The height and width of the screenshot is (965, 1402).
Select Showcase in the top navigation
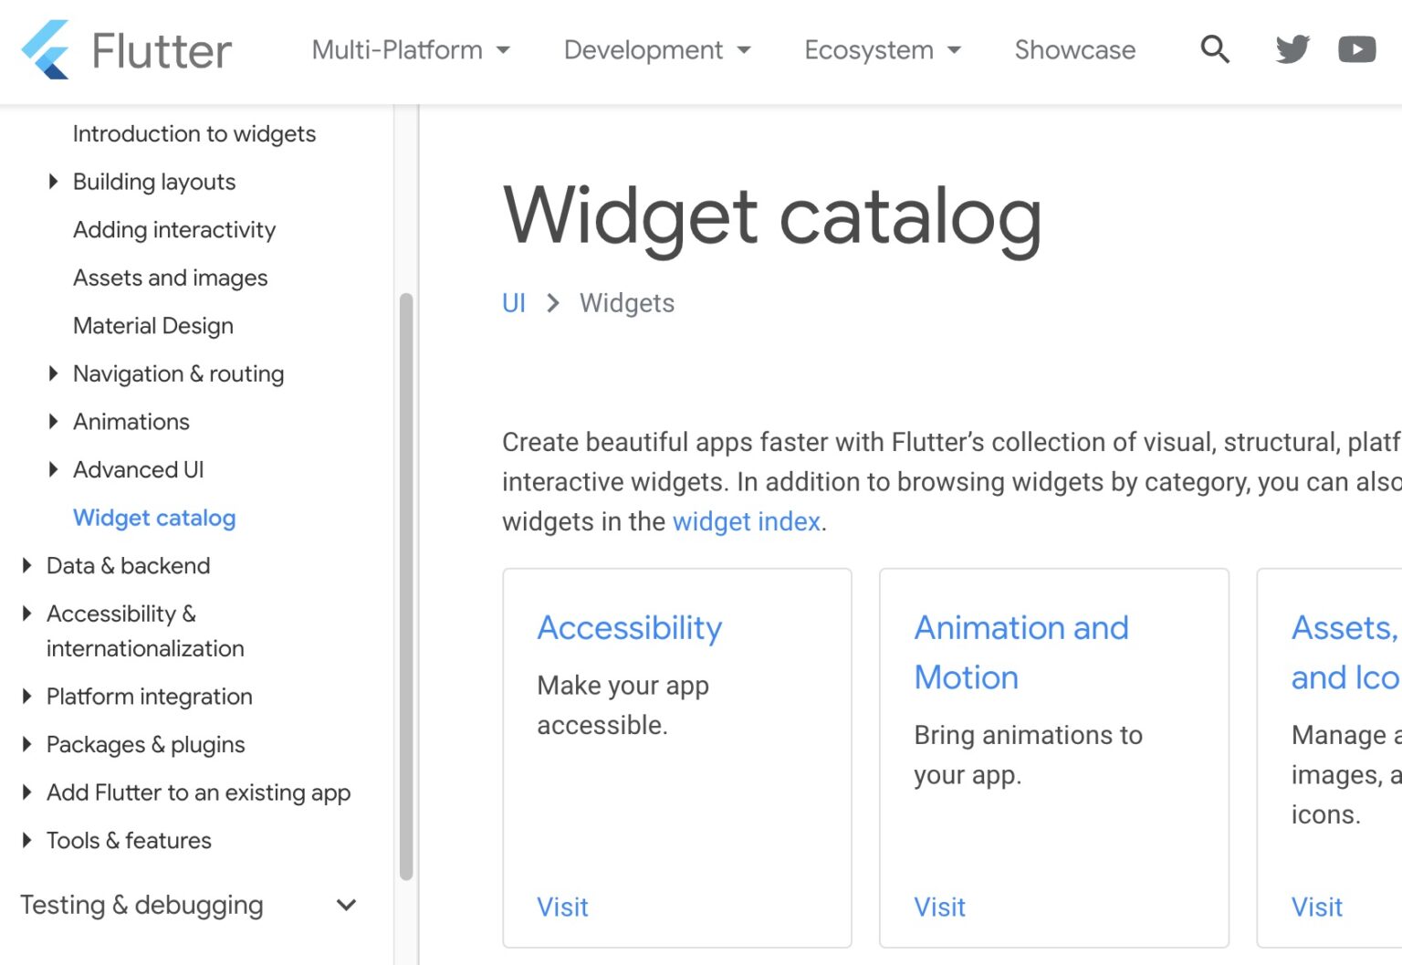pos(1074,50)
